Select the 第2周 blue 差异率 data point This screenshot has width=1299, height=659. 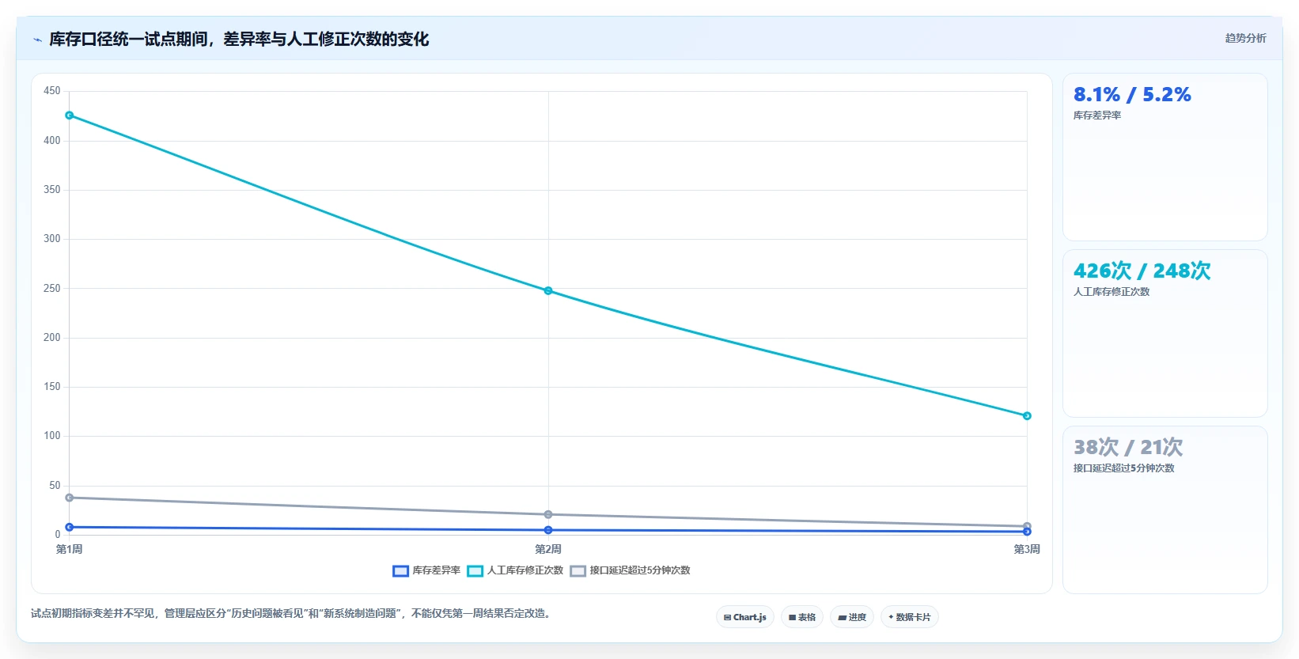(x=548, y=530)
